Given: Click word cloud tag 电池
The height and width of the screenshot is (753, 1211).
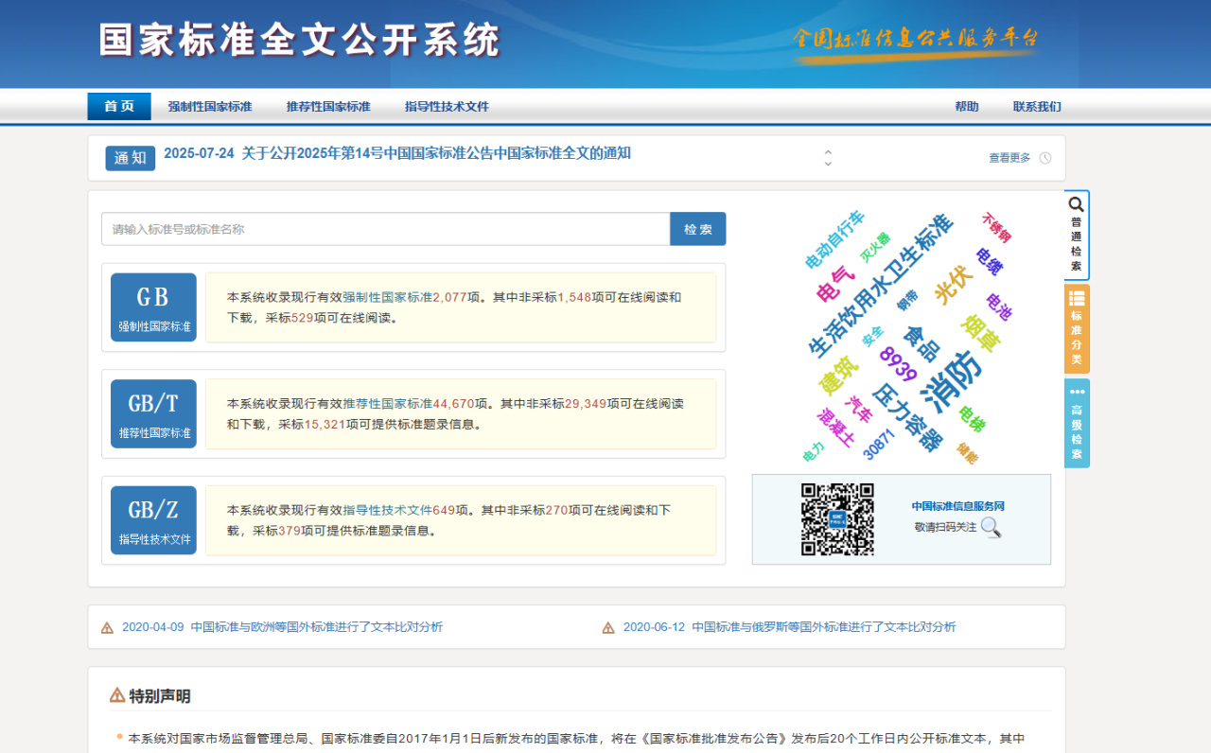Looking at the screenshot, I should pos(998,306).
